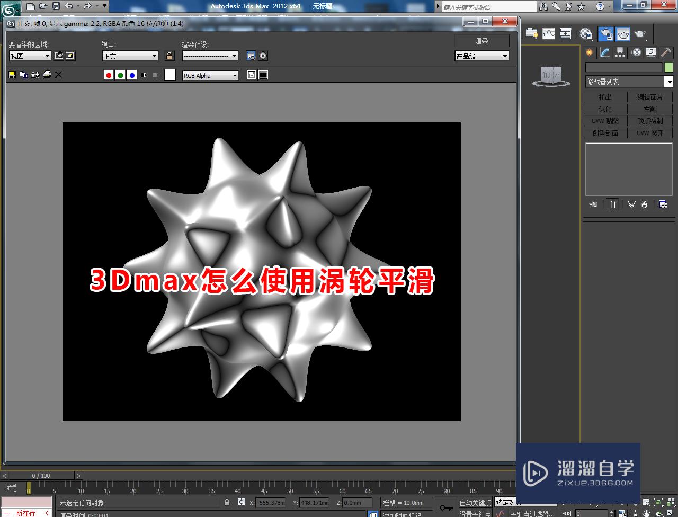Copy rendered image to clipboard
The height and width of the screenshot is (517, 678).
point(23,75)
